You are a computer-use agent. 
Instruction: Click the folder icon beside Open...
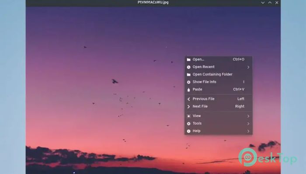[x=188, y=60]
